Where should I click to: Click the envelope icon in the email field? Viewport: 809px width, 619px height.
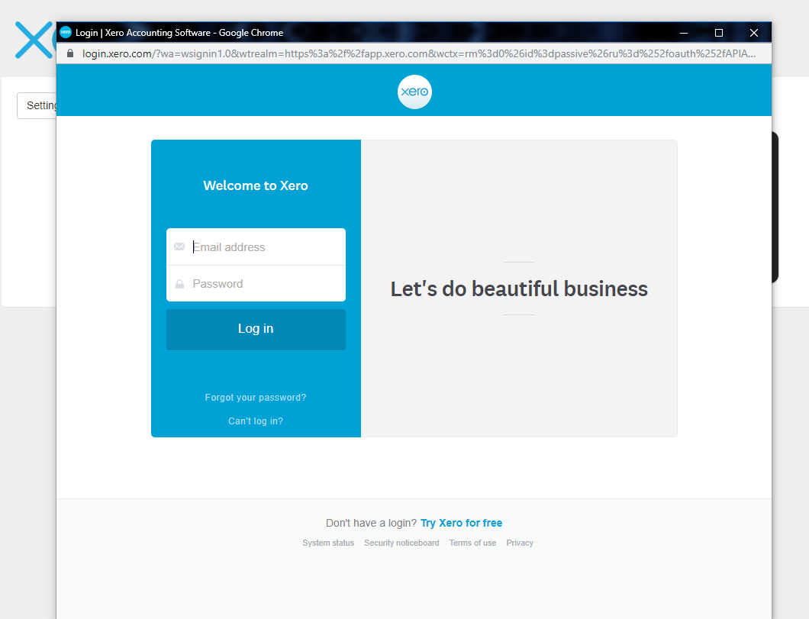coord(179,247)
